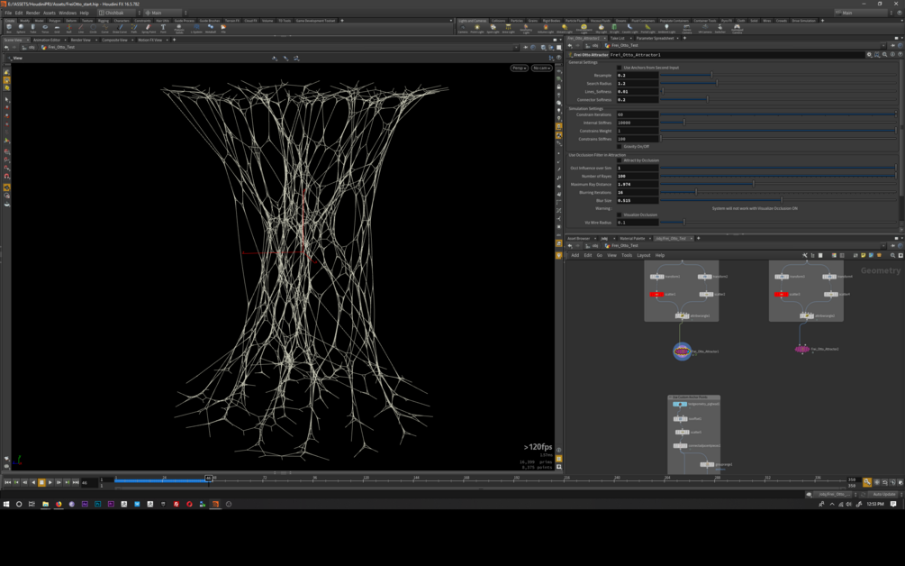The height and width of the screenshot is (566, 905).
Task: Toggle the Gravity On/Off checkbox
Action: tap(620, 147)
